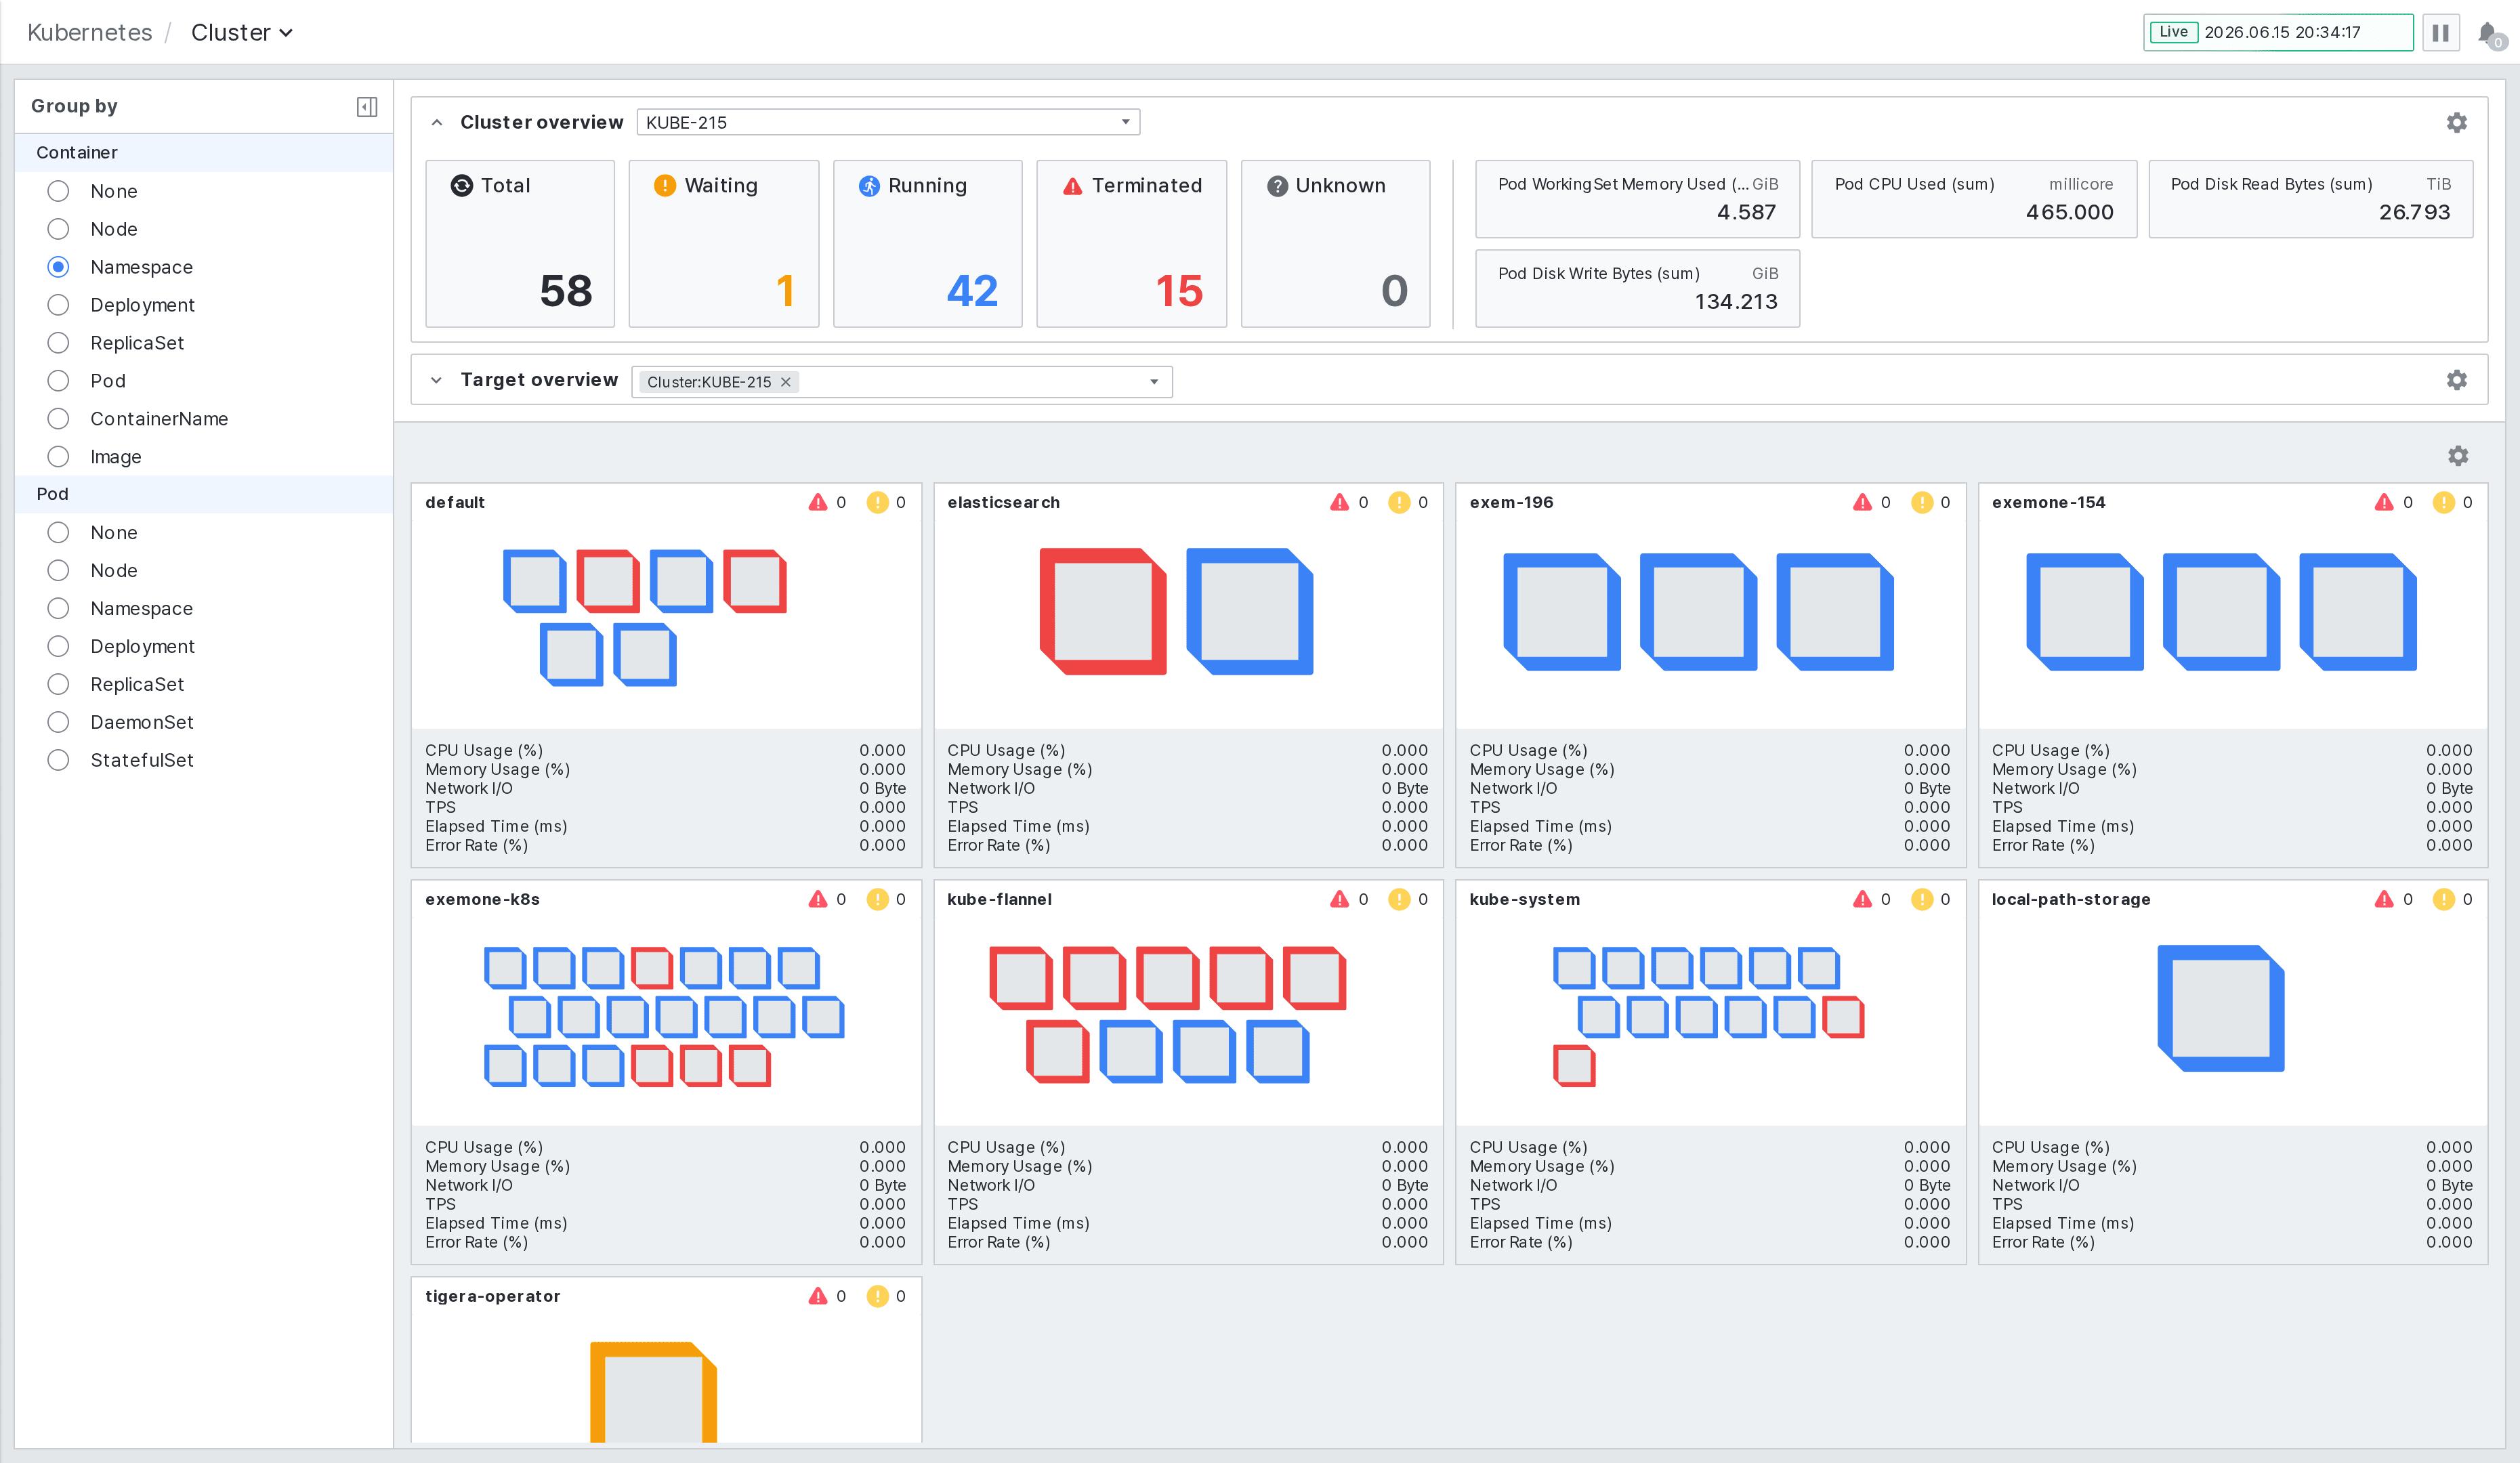This screenshot has height=1463, width=2520.
Task: Open the Running pods count card
Action: 928,243
